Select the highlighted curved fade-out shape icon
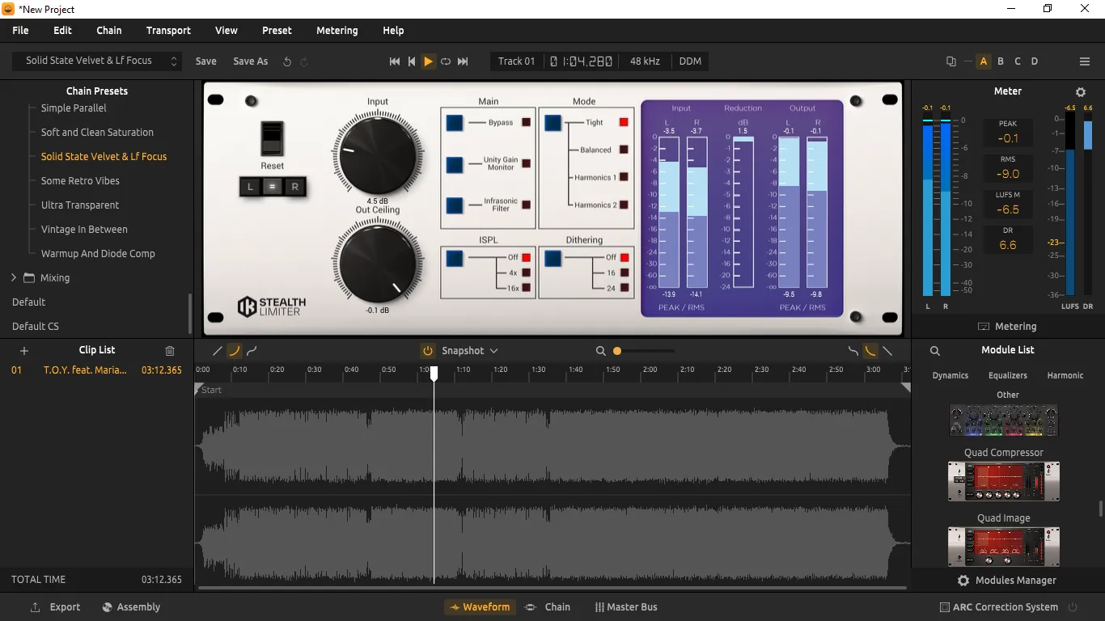The width and height of the screenshot is (1105, 621). coord(870,351)
